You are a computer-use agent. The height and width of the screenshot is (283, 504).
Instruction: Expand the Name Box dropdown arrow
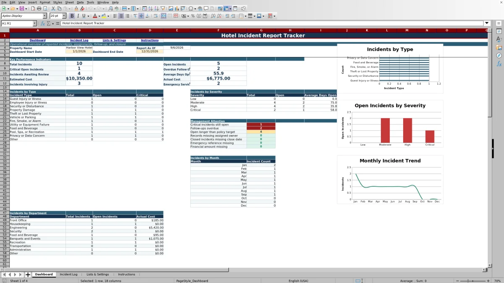34,23
